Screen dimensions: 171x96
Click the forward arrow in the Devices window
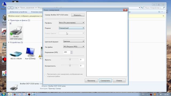12,8
